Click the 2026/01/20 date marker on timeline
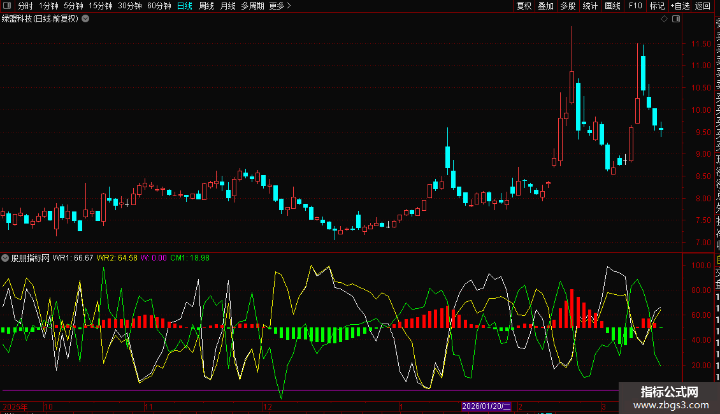This screenshot has width=720, height=414. (486, 406)
